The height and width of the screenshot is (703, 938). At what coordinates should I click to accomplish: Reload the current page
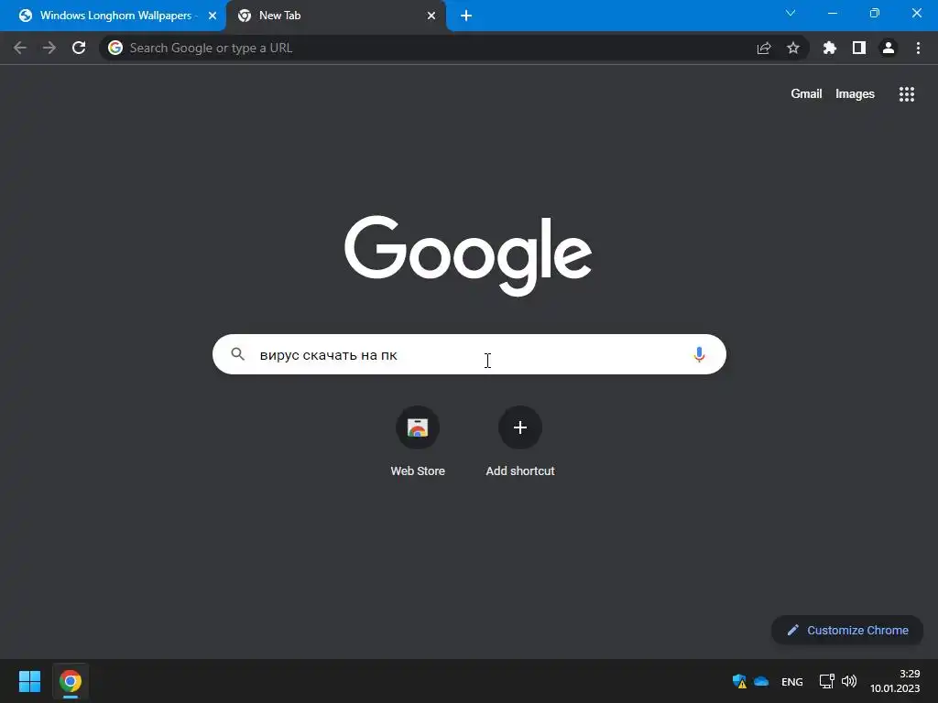(x=79, y=48)
